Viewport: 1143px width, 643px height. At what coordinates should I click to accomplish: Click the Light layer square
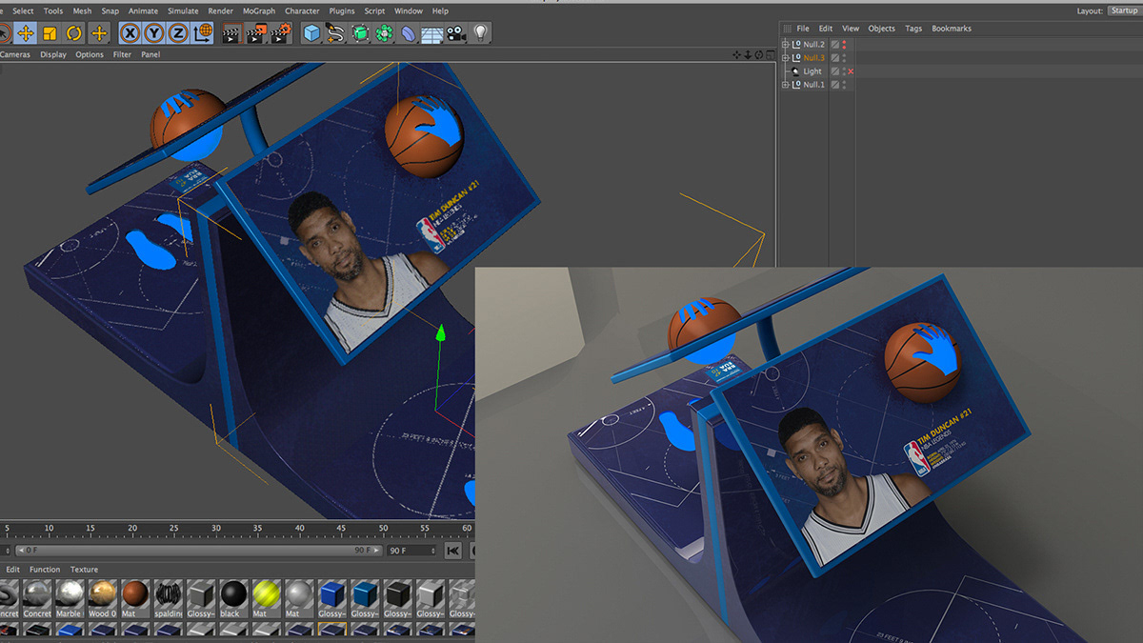835,71
